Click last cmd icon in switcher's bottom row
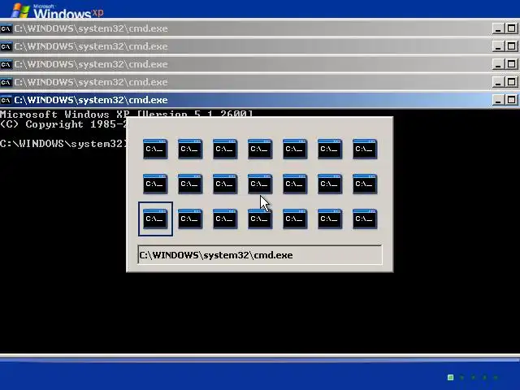Viewport: 520px width, 390px height. tap(365, 219)
